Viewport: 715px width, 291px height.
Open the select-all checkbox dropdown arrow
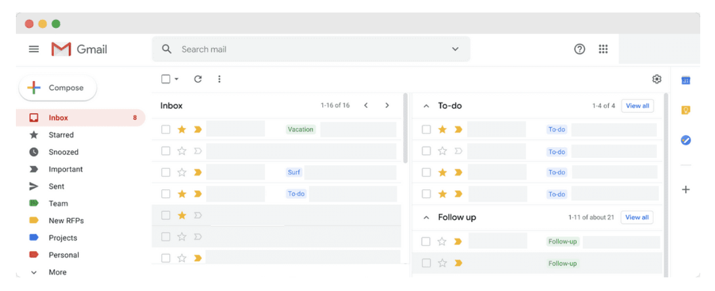click(176, 79)
